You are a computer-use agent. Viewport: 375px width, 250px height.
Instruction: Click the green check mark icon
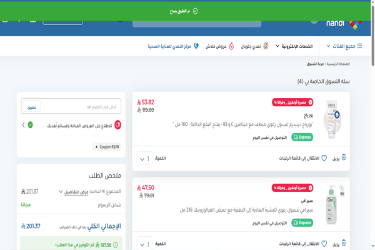31,124
